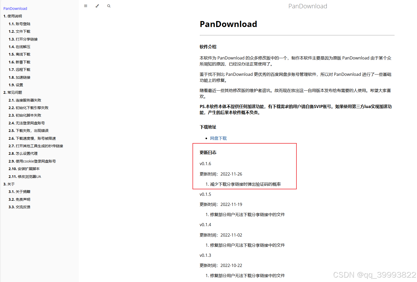Toggle the sidebar with the hamburger icon
Viewport: 417px width, 282px height.
(85, 6)
